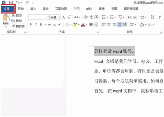
Task: Click the Redo icon in quick access toolbar
Action: pos(27,2)
